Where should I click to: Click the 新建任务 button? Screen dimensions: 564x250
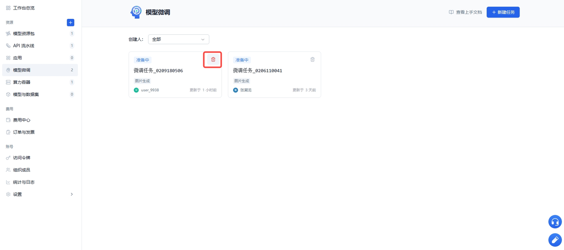pyautogui.click(x=503, y=12)
